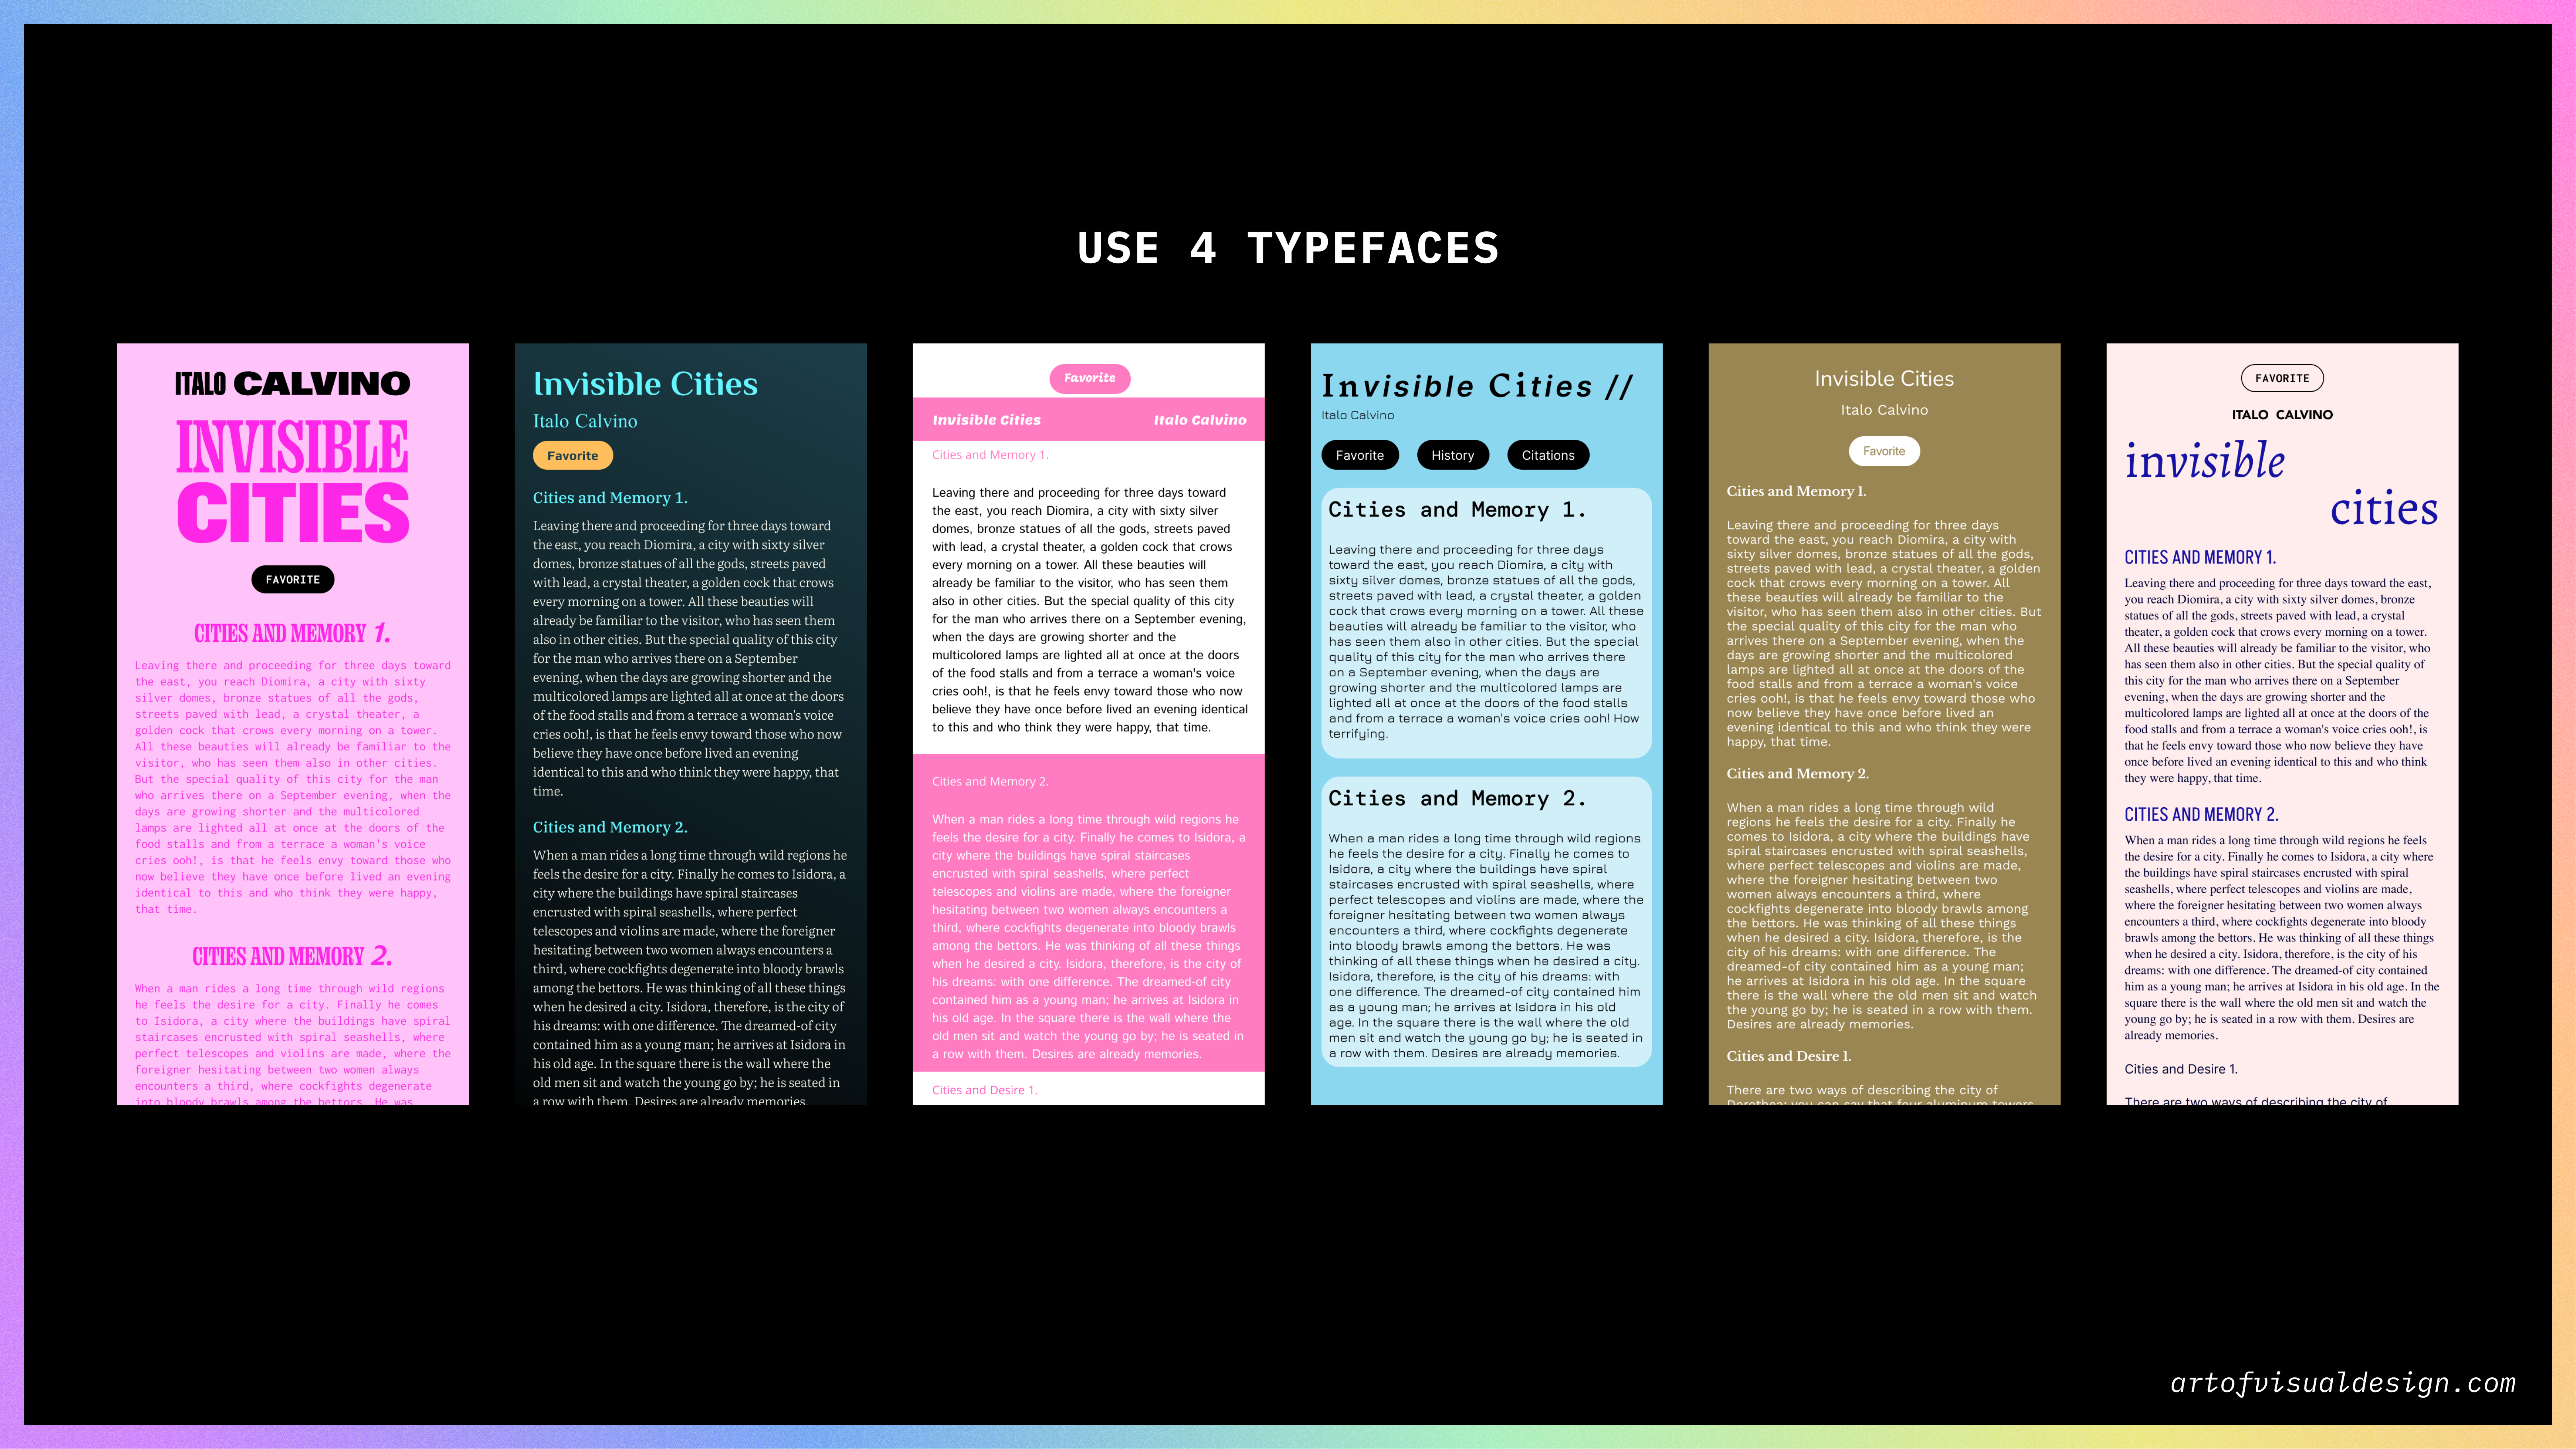Screen dimensions: 2576x1449
Task: Click 'Cities and Memory 2.' label in pink section
Action: tap(990, 781)
